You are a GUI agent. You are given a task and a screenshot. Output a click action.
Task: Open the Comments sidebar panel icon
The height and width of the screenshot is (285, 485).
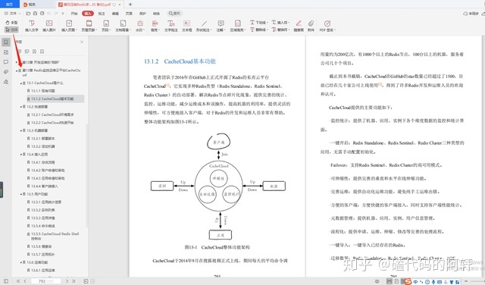pyautogui.click(x=6, y=62)
